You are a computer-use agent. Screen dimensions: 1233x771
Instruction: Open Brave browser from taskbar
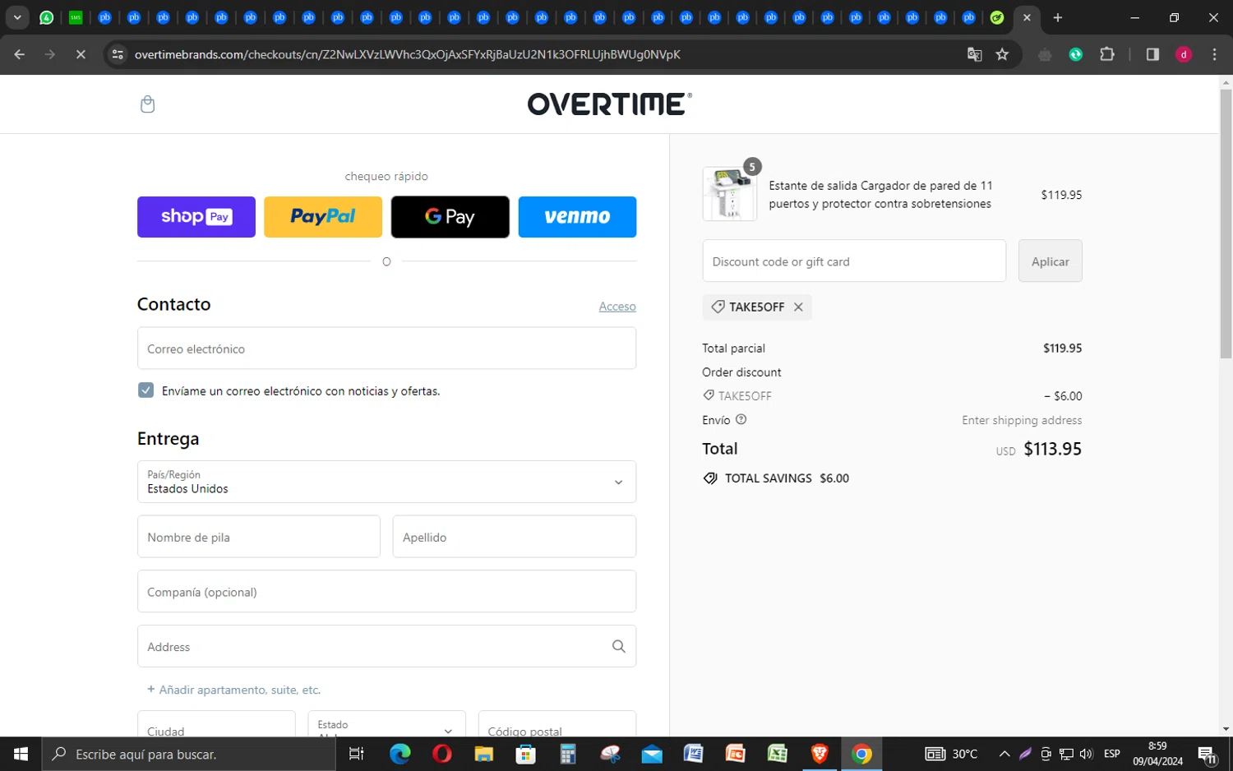(820, 754)
